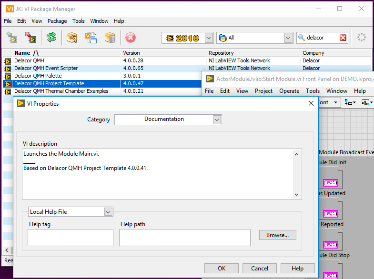
Task: Click OK in VI Properties dialog
Action: coord(222,268)
